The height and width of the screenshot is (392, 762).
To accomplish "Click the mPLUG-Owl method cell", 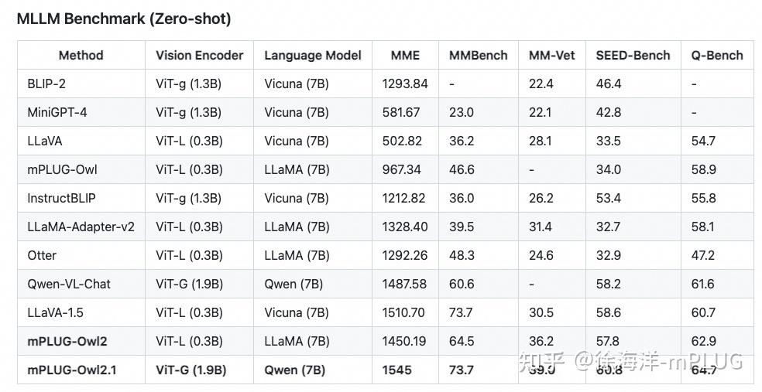I will 62,169.
